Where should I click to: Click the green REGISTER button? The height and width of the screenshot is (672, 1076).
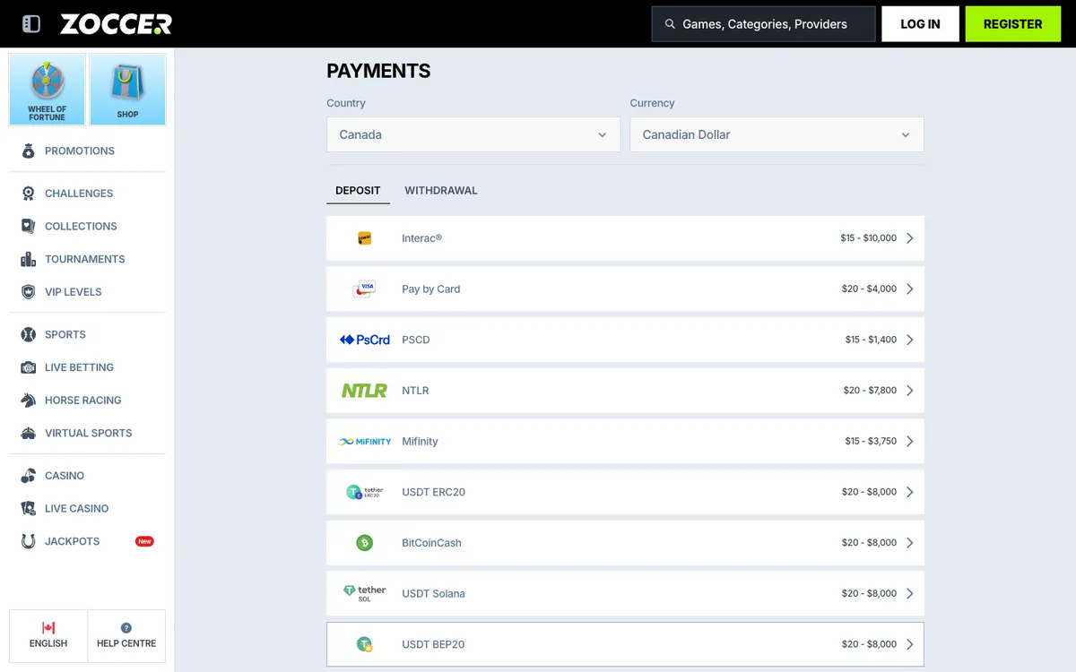pyautogui.click(x=1013, y=24)
